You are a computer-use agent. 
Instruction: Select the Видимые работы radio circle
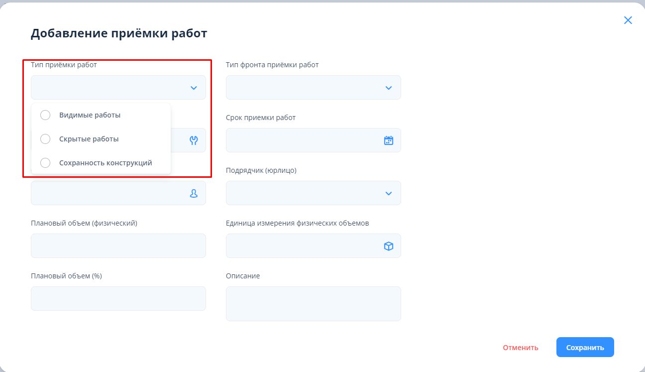(45, 115)
